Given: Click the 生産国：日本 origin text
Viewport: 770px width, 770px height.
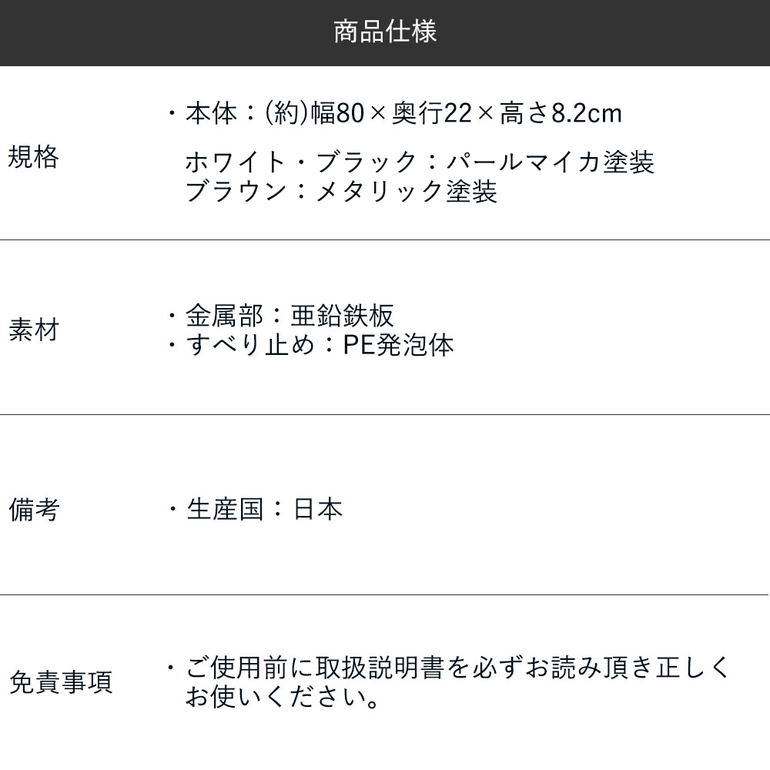Looking at the screenshot, I should tap(264, 510).
